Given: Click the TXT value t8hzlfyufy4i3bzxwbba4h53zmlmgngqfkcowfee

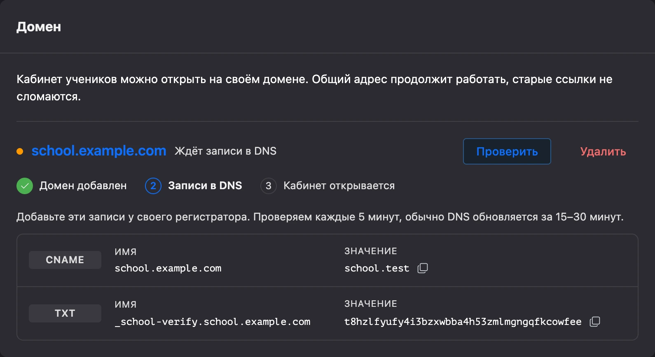Looking at the screenshot, I should pyautogui.click(x=463, y=322).
